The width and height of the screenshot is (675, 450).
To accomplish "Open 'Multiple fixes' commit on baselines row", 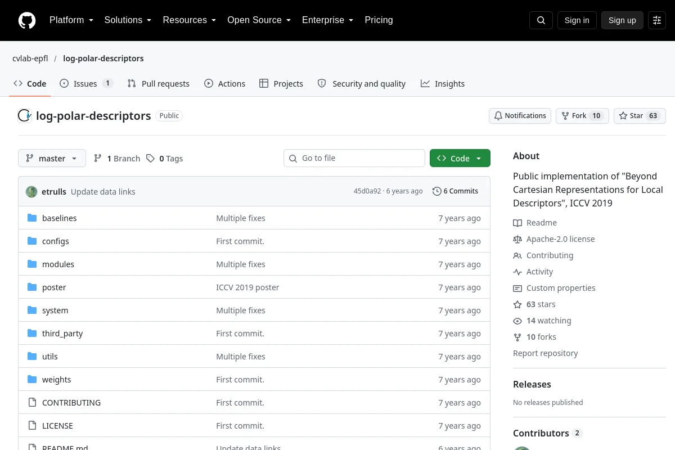I will [x=241, y=218].
